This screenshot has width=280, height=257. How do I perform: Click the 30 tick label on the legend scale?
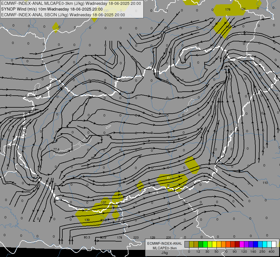pos(207,252)
